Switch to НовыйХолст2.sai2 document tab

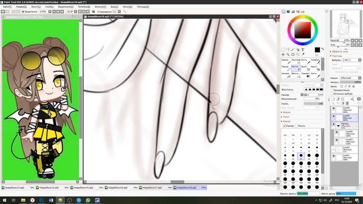pos(18,188)
